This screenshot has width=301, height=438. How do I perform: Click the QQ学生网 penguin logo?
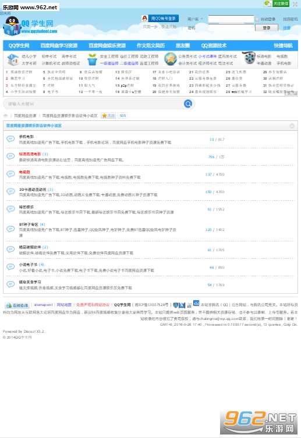point(30,26)
